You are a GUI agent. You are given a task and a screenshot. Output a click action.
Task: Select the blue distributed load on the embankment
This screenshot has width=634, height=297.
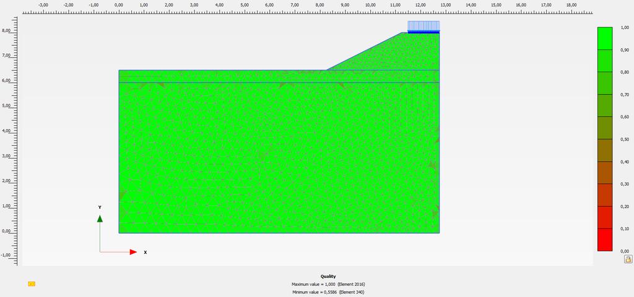[x=423, y=27]
